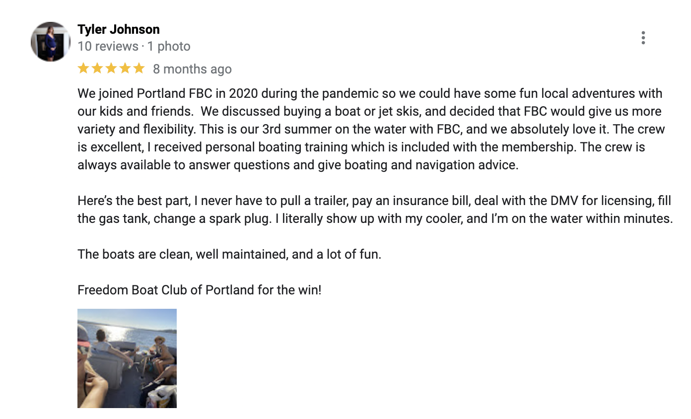Click the "8 months ago" timestamp
The width and height of the screenshot is (691, 419).
[192, 69]
